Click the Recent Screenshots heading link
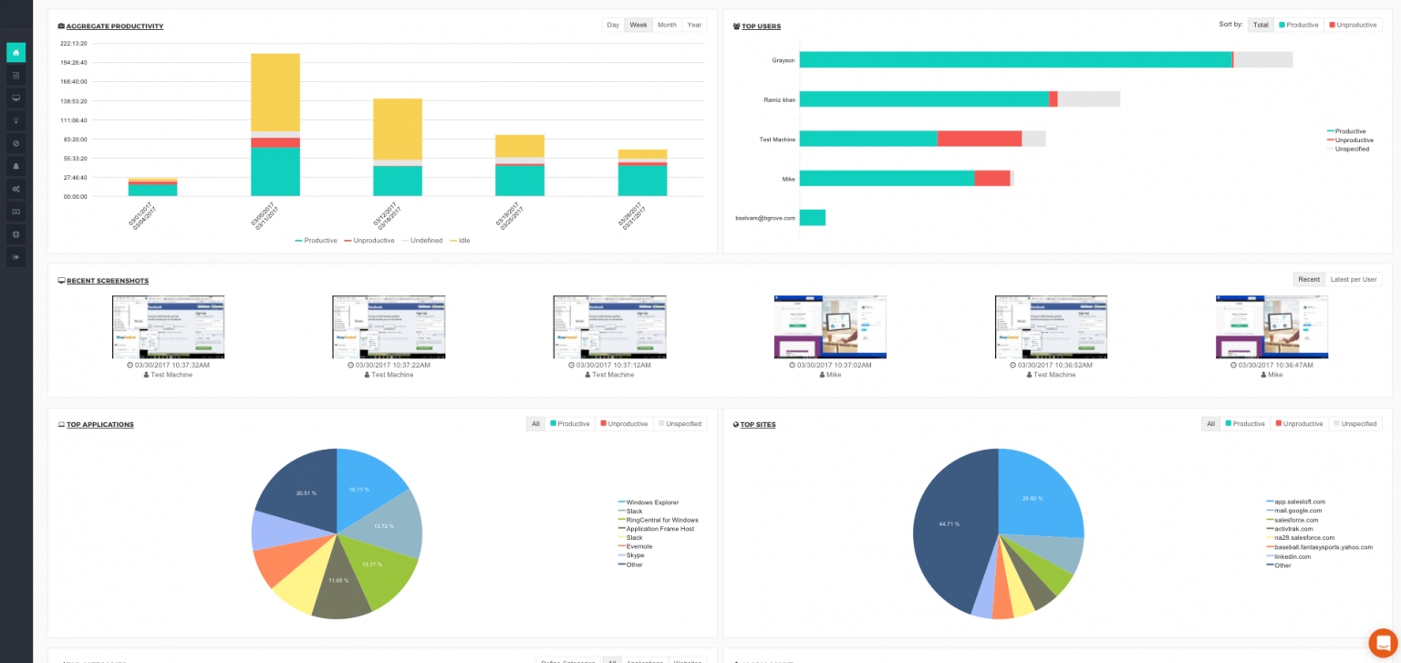Viewport: 1401px width, 663px height. pos(107,280)
